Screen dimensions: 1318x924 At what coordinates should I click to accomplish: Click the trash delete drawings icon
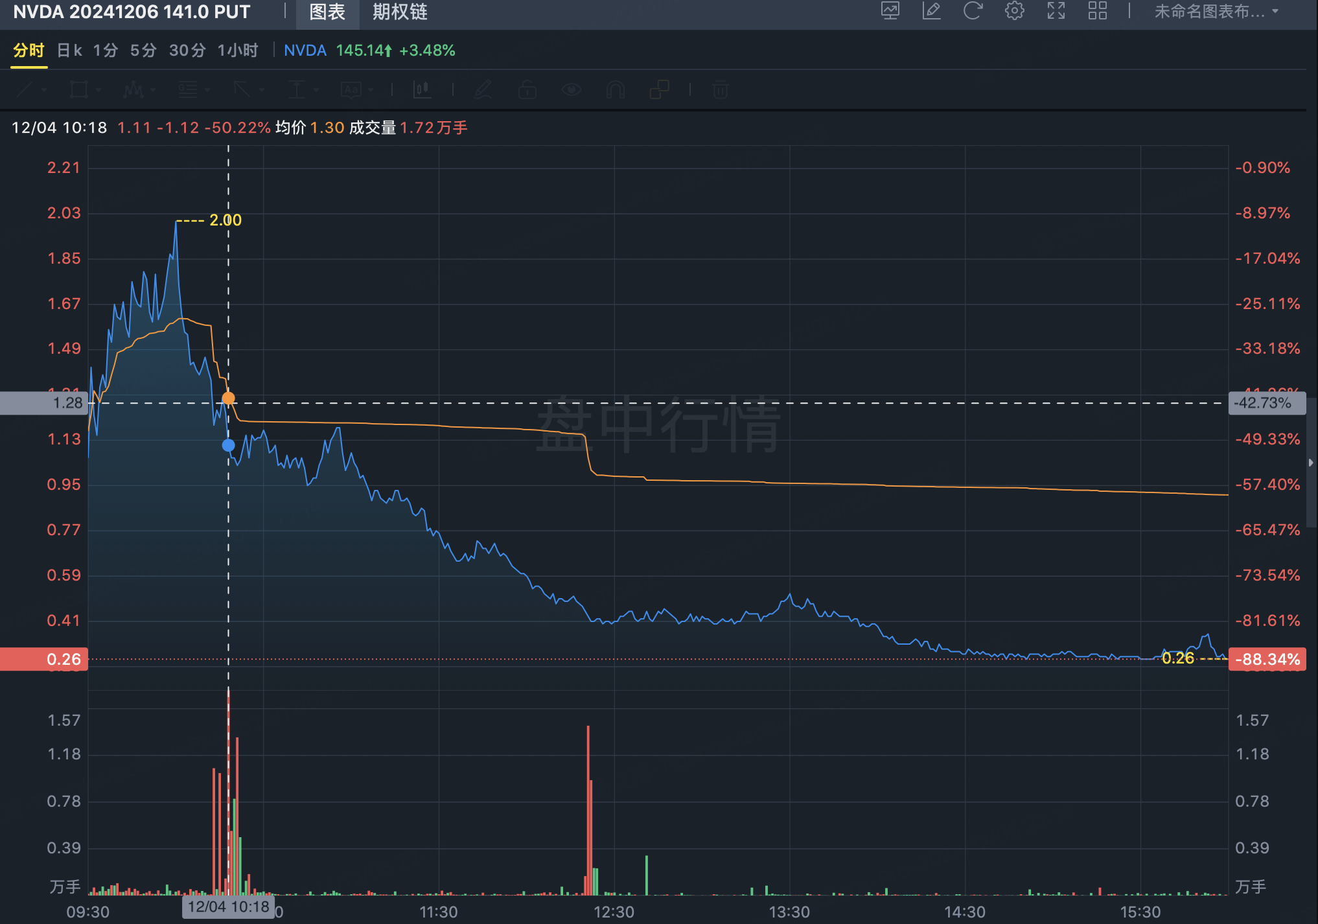[x=721, y=89]
